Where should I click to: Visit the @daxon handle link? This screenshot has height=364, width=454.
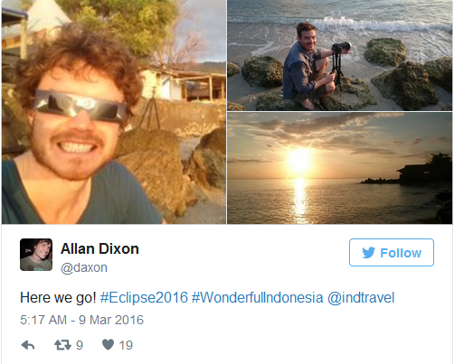click(x=84, y=267)
